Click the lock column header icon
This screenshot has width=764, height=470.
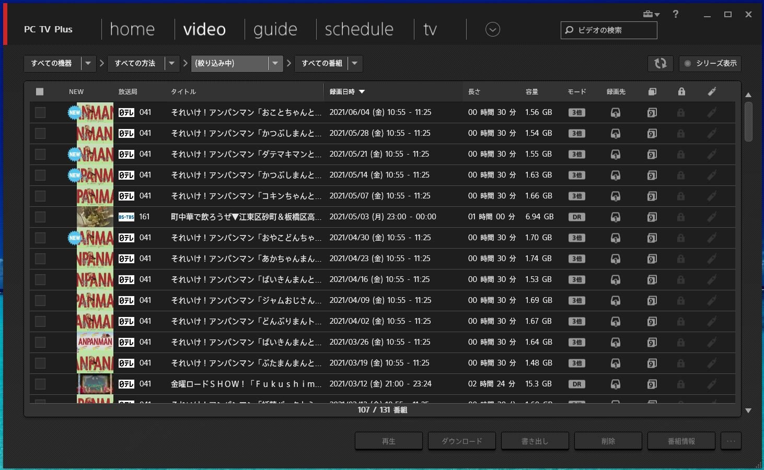(x=681, y=91)
